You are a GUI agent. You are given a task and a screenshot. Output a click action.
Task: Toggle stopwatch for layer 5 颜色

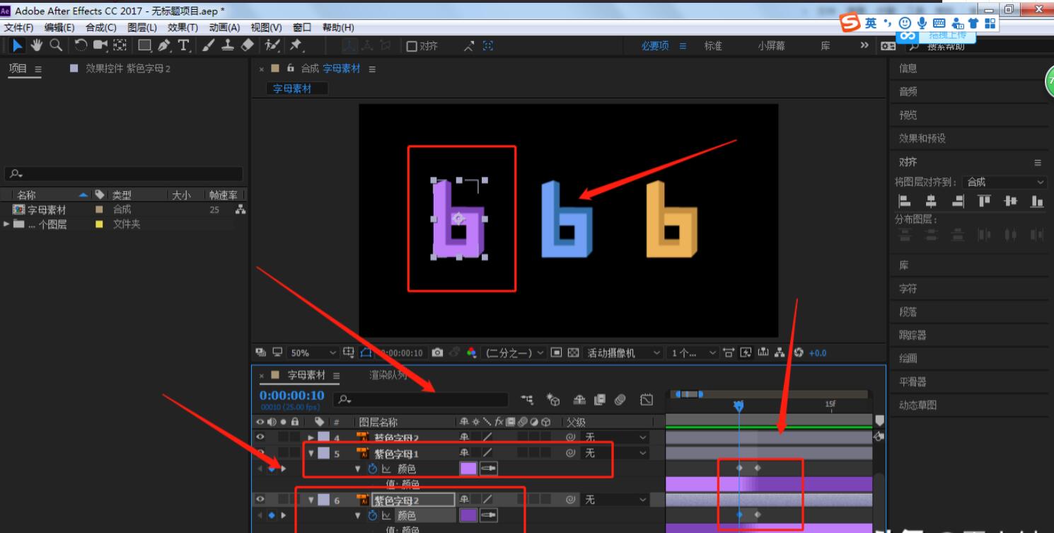(x=373, y=469)
